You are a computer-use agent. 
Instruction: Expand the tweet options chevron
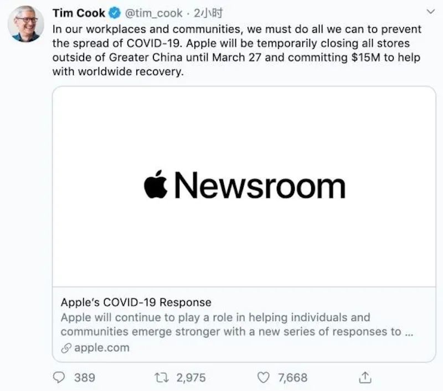[429, 12]
